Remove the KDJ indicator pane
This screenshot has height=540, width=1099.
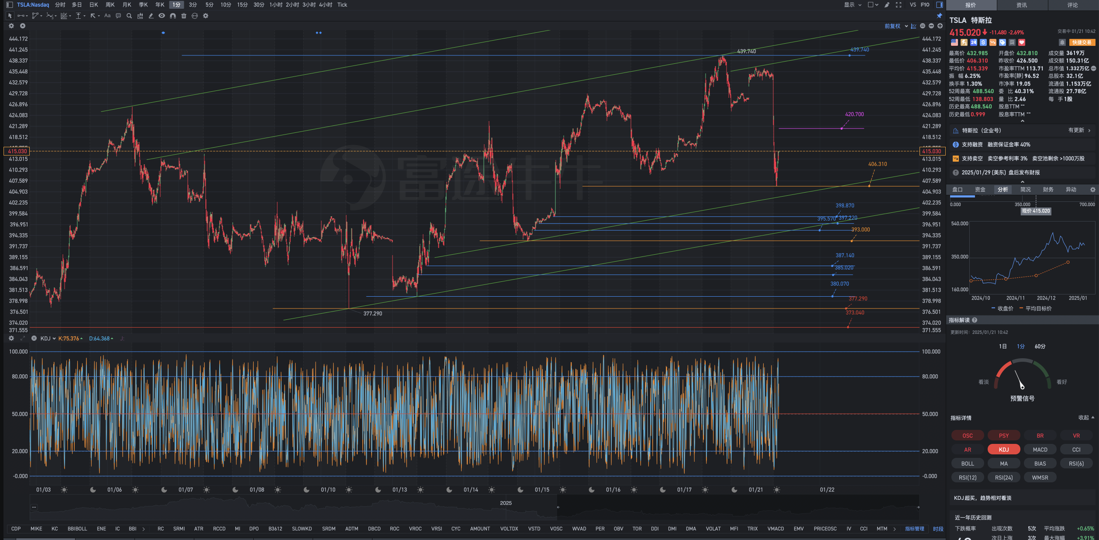coord(34,338)
